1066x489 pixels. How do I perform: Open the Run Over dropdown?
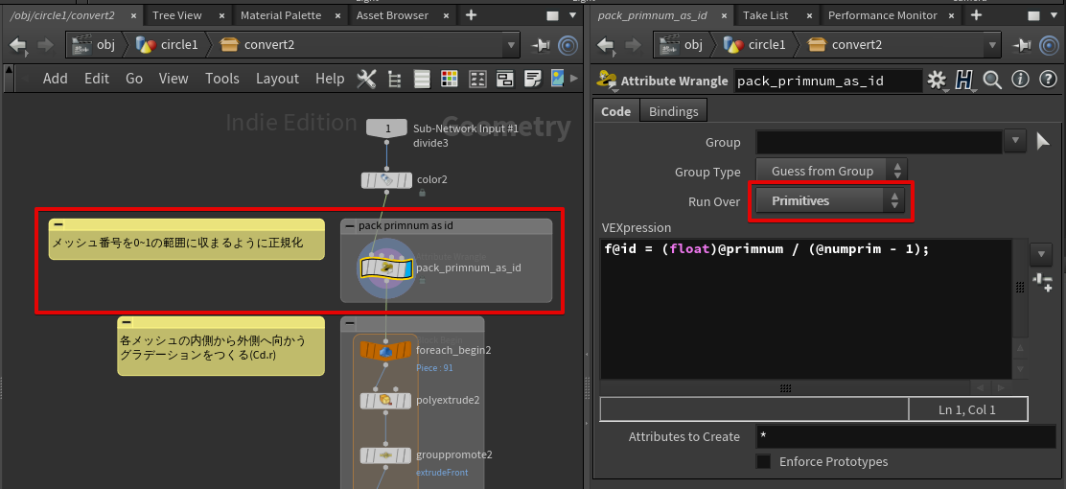[829, 200]
